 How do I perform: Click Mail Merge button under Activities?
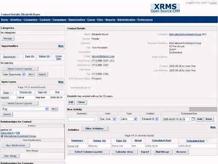click(162, 152)
